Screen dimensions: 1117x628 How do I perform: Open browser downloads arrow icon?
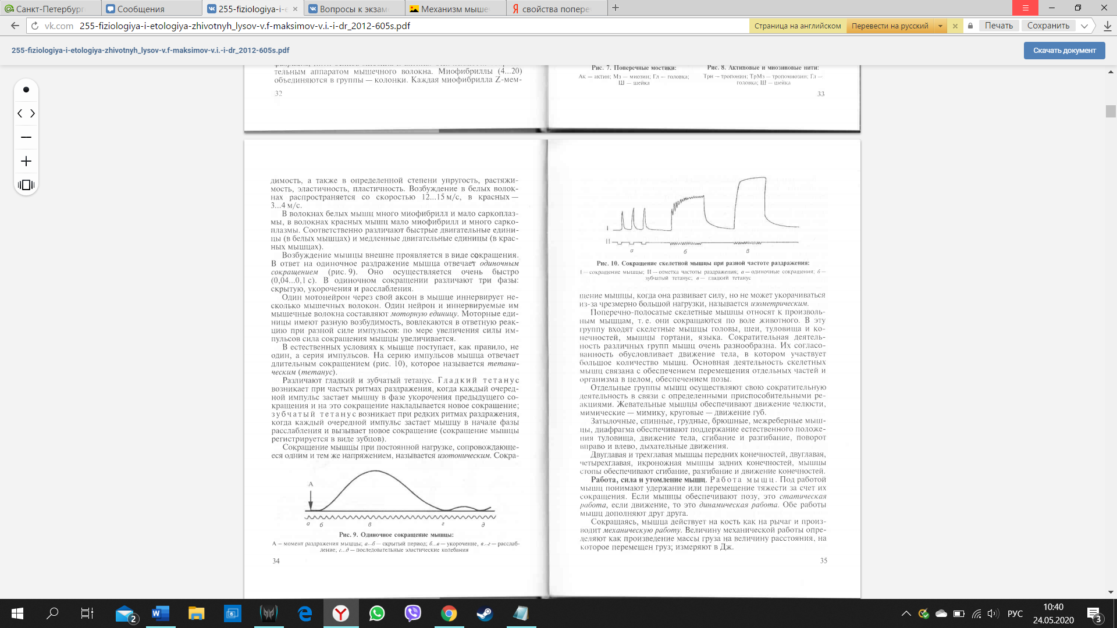click(x=1107, y=26)
